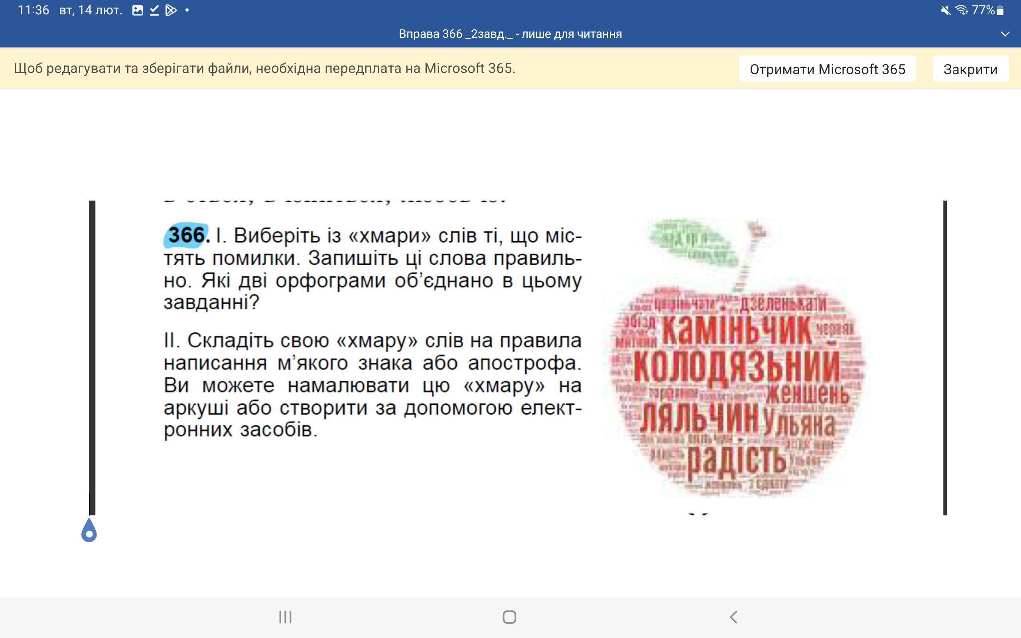The width and height of the screenshot is (1021, 638).
Task: Expand the header chevron dropdown
Action: 1005,34
